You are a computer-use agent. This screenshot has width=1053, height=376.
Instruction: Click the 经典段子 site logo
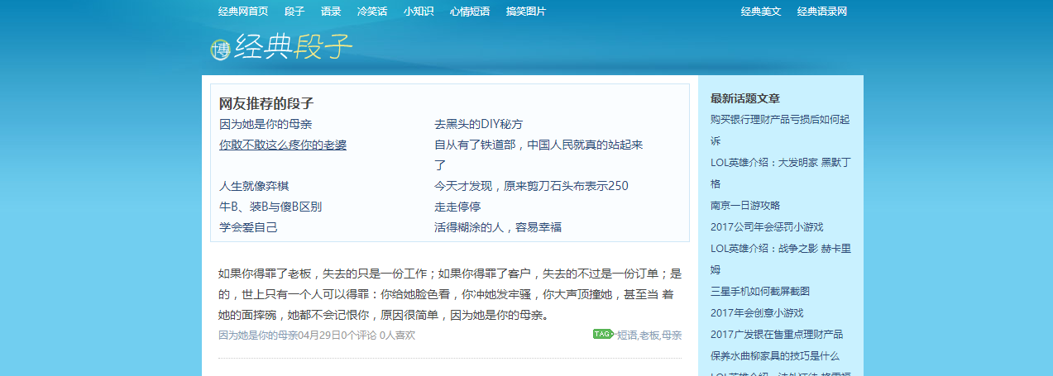[281, 48]
